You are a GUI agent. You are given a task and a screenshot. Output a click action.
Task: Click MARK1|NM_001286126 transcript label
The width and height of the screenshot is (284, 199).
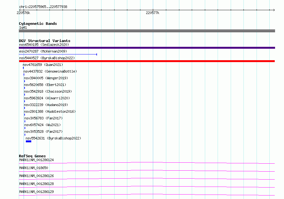36,176
